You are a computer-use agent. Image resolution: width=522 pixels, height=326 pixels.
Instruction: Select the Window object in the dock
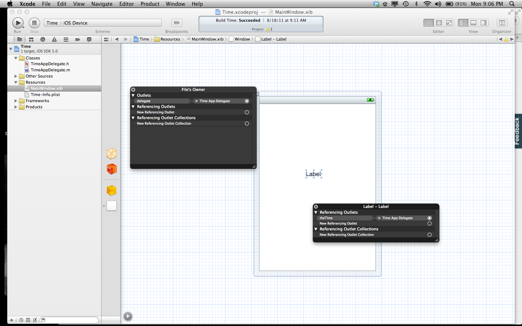coord(112,206)
